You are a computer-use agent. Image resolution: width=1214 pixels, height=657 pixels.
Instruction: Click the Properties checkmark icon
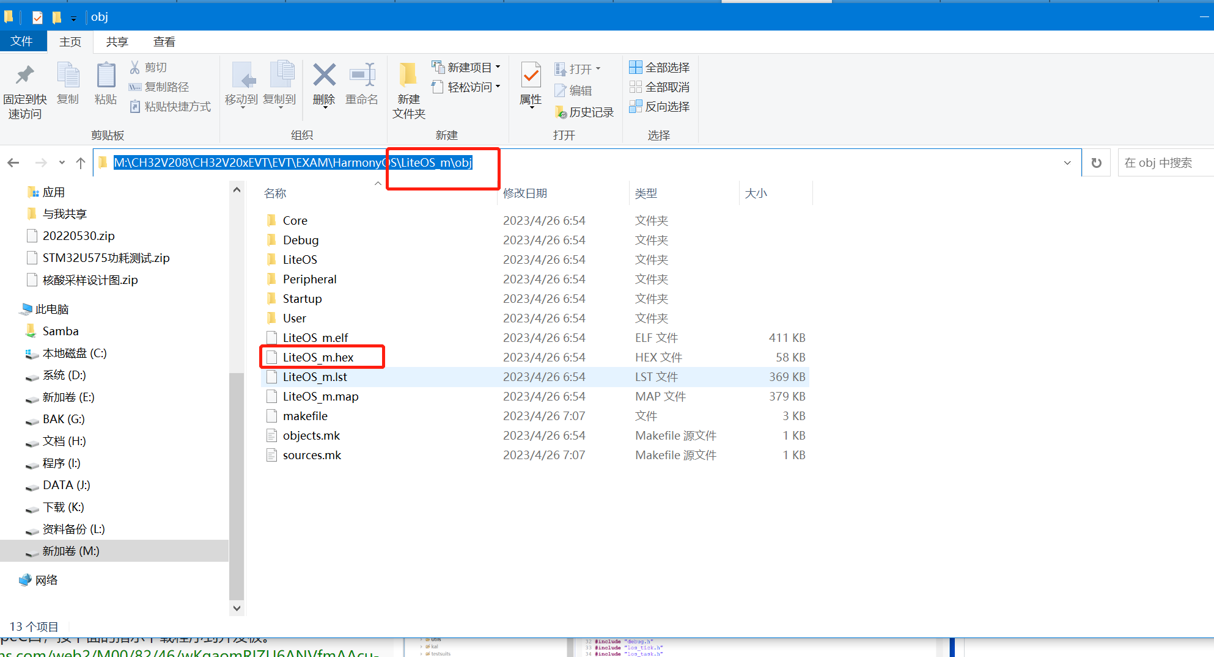click(531, 75)
